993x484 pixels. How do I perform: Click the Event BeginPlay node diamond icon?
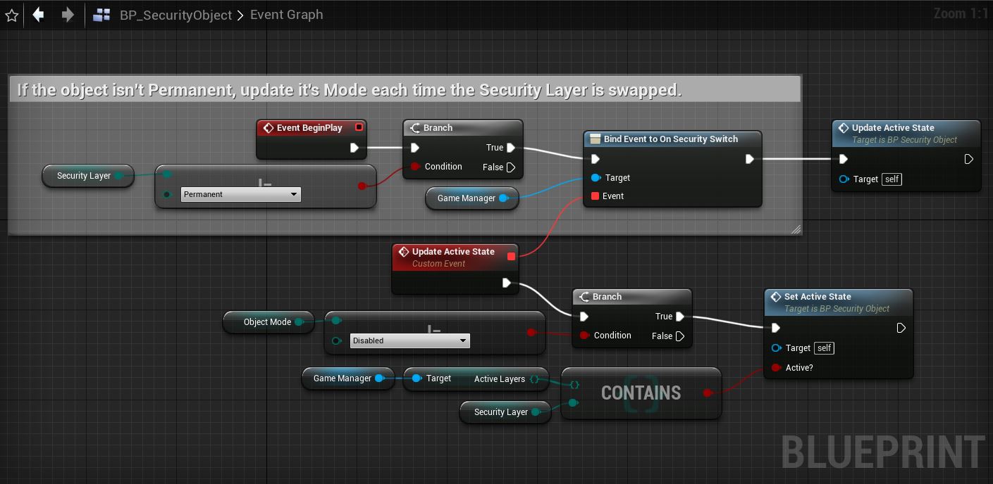(x=268, y=128)
